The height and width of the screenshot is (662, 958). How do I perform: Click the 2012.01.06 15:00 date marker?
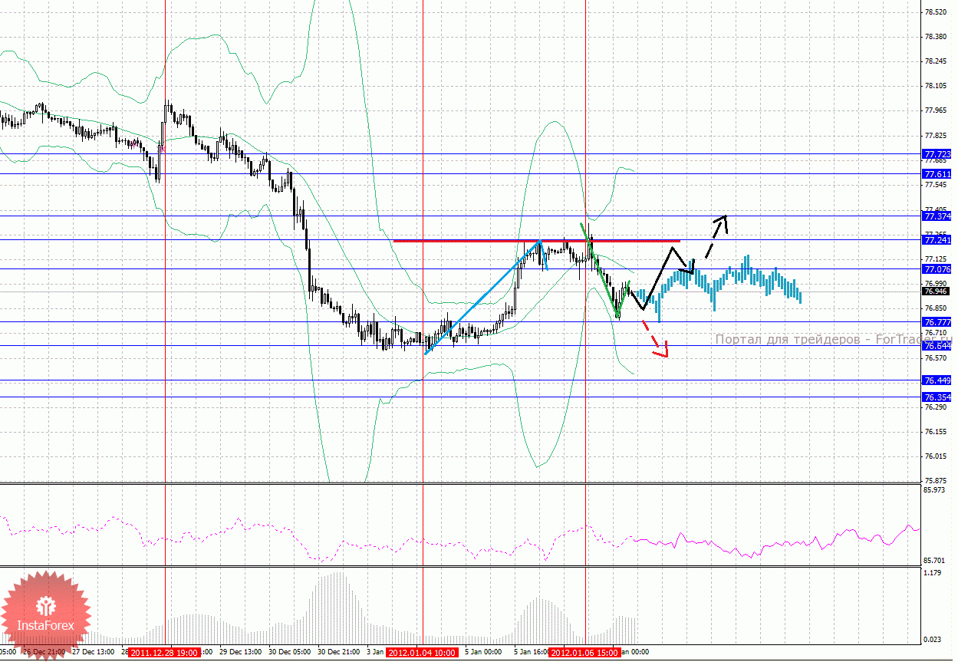tap(584, 653)
